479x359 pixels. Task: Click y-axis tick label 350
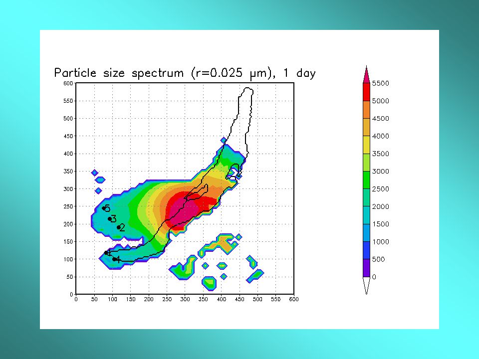click(x=68, y=171)
